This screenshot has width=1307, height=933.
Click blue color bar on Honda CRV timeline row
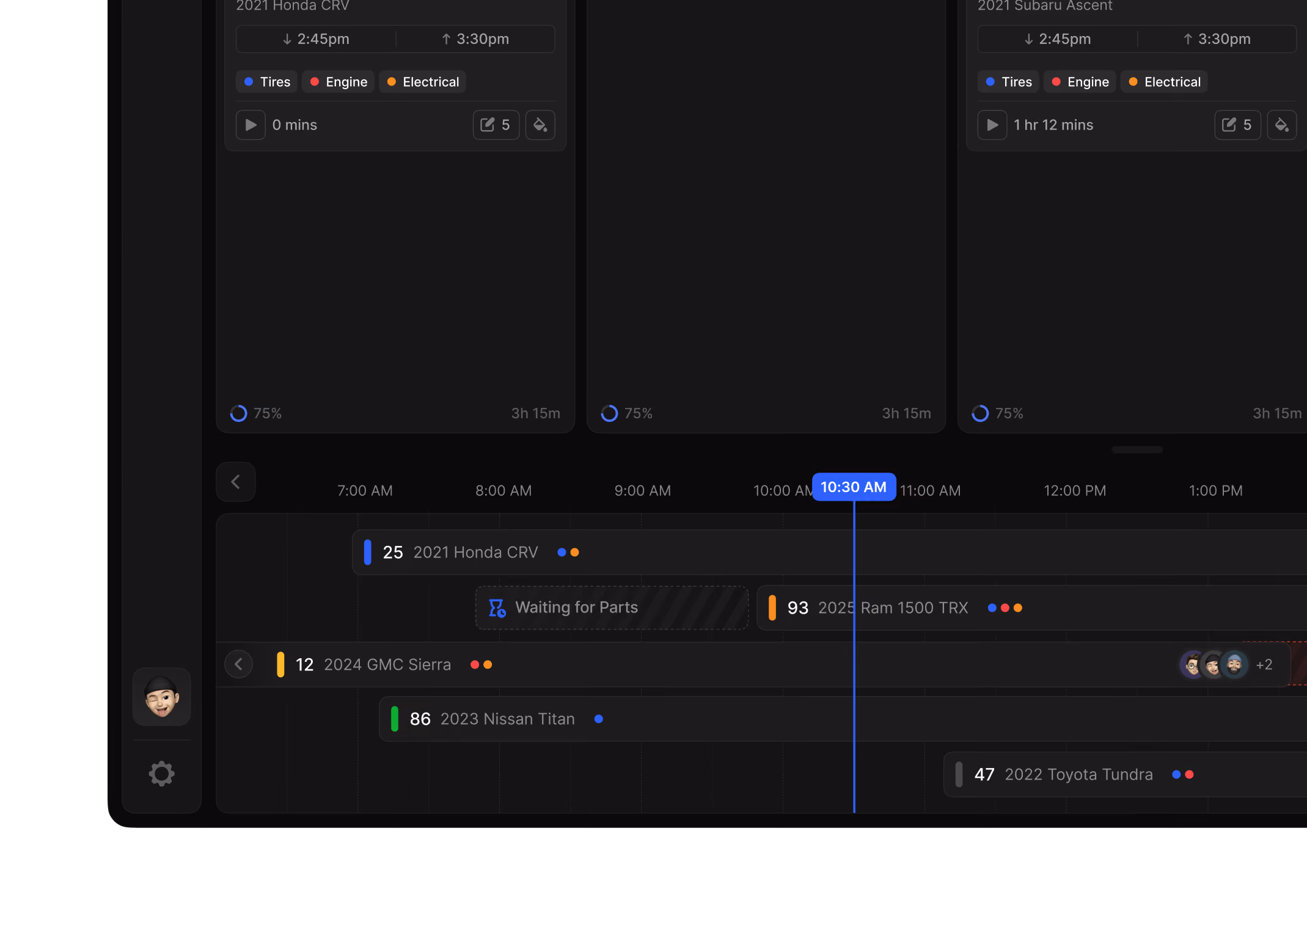(x=367, y=553)
